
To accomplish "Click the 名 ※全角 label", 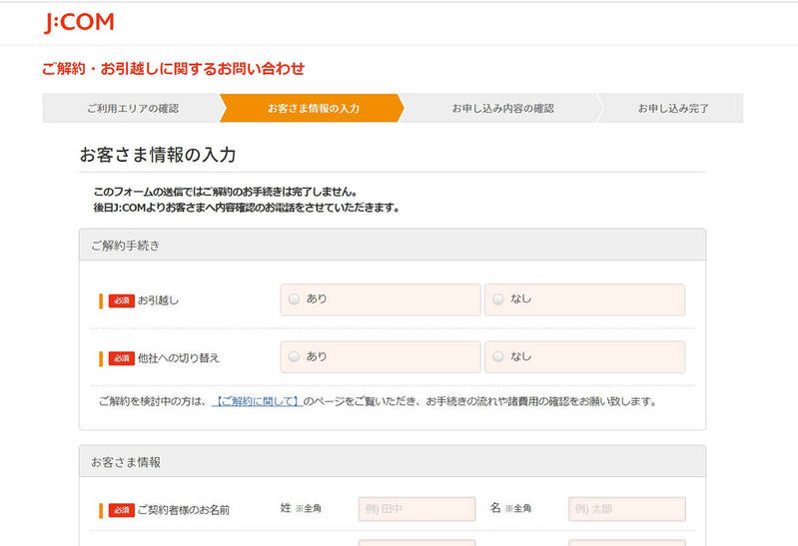I will tap(511, 508).
